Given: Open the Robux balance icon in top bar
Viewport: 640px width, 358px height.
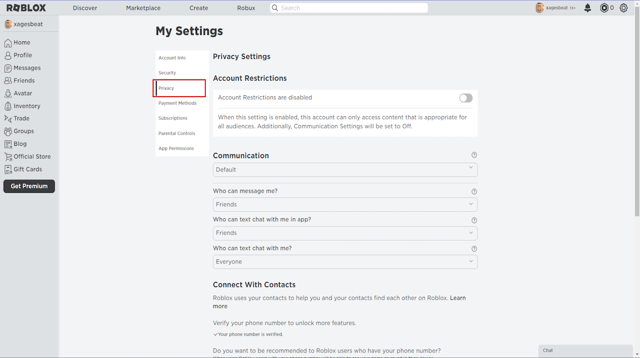Looking at the screenshot, I should [604, 8].
